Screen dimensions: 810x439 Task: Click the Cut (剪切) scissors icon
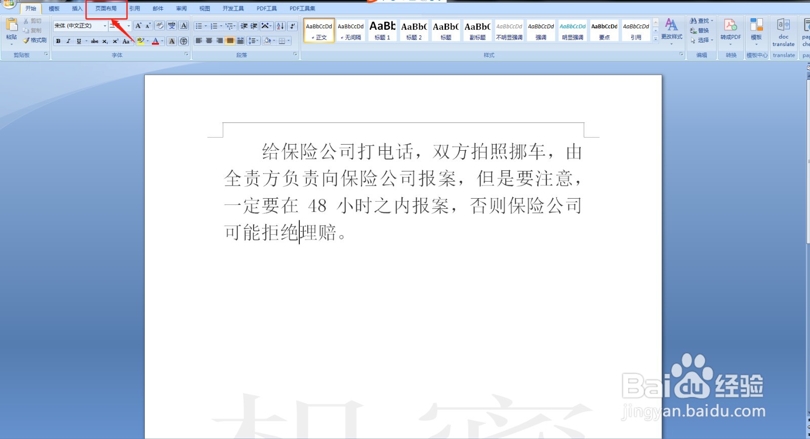tap(26, 21)
